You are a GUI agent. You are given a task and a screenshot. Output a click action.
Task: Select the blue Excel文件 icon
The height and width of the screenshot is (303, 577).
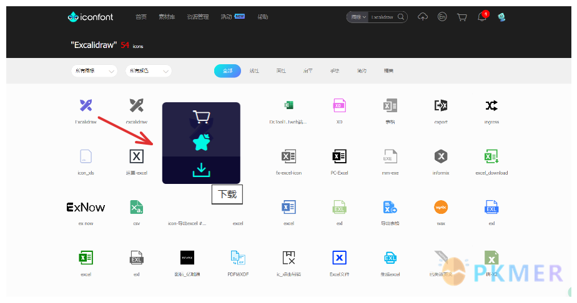(339, 258)
